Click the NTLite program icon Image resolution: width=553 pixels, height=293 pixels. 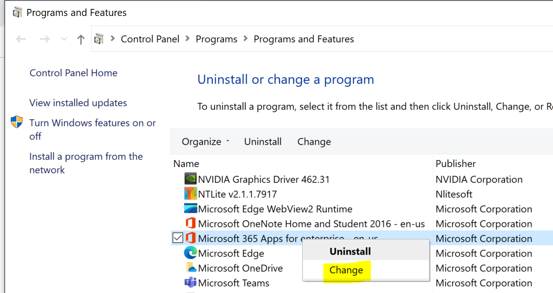tap(190, 194)
